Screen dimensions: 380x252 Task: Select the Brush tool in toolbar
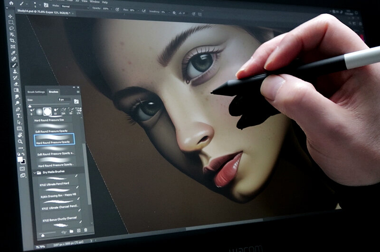point(14,65)
